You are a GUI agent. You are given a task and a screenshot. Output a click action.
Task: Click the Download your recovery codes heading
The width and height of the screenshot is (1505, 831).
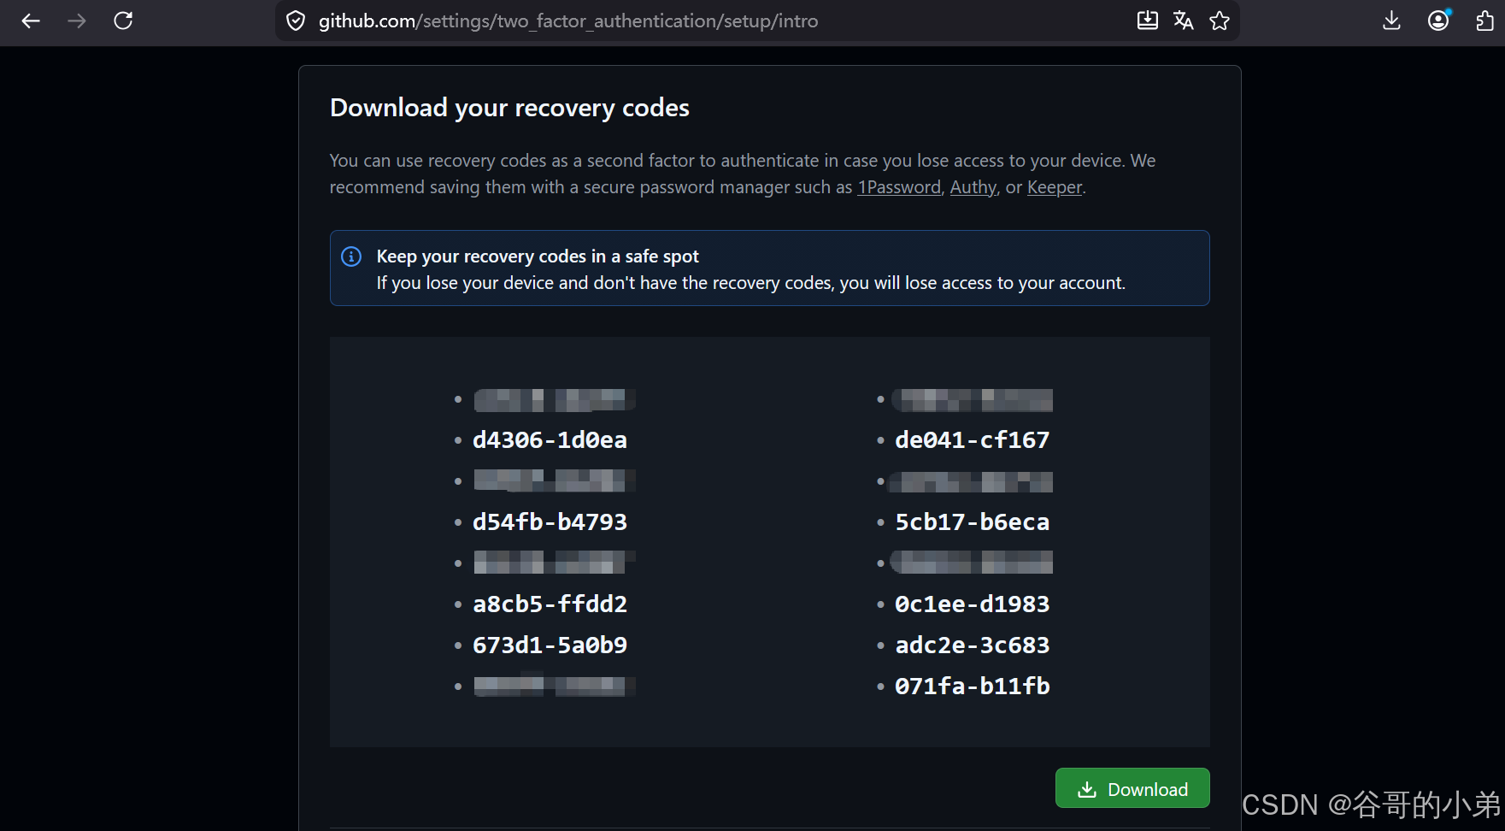[509, 108]
